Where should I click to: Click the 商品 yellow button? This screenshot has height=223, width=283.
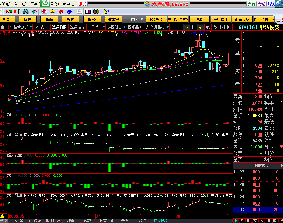49,19
